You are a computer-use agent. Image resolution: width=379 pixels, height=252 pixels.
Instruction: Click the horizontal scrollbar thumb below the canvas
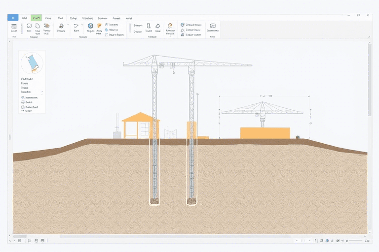pos(20,237)
